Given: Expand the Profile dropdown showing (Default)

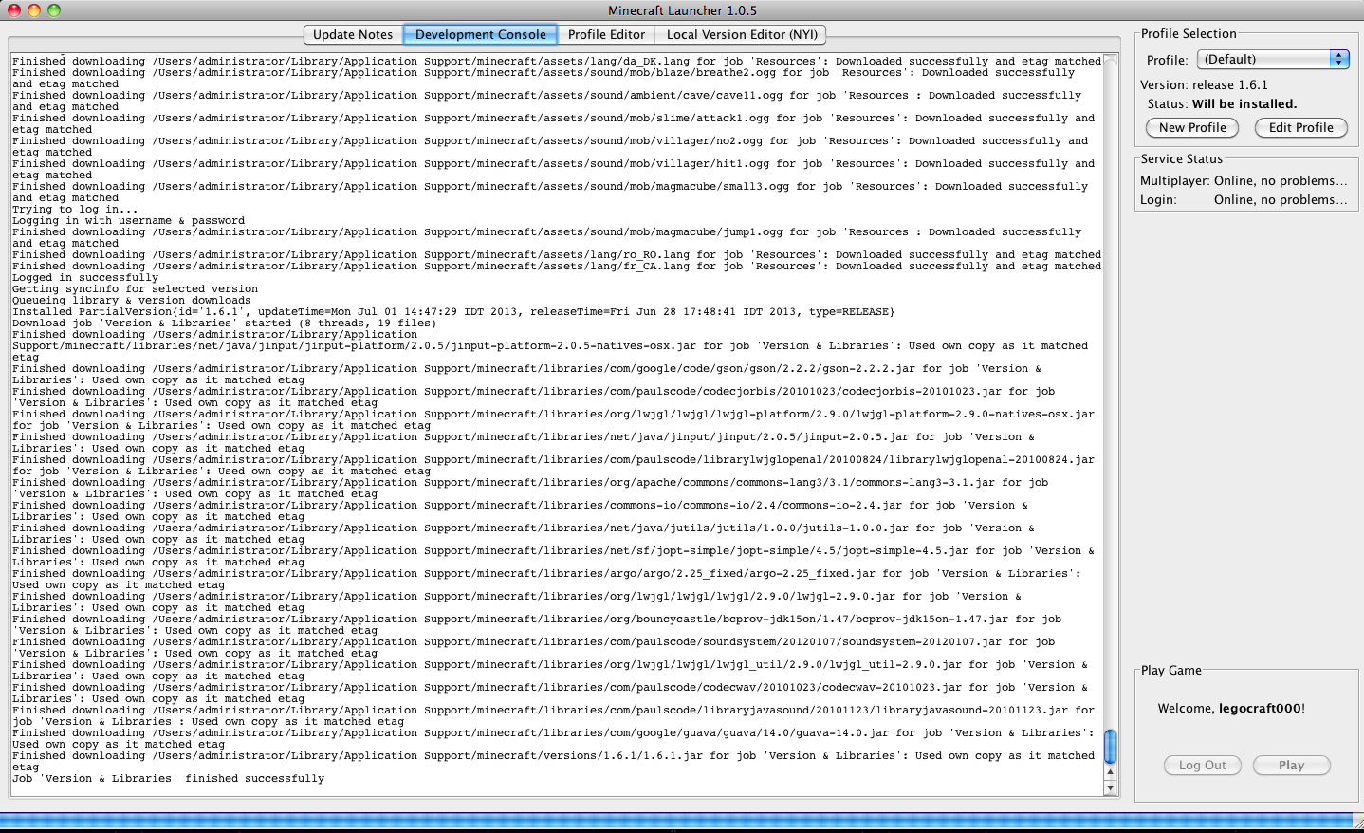Looking at the screenshot, I should [x=1273, y=59].
